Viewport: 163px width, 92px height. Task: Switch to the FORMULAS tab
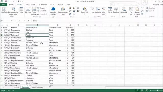(x=43, y=5)
